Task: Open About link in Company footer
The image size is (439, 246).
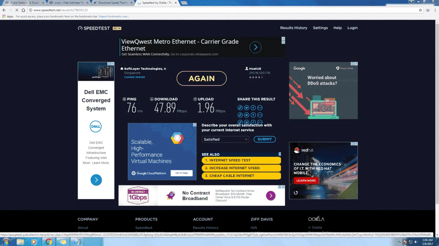Action: coord(83,228)
